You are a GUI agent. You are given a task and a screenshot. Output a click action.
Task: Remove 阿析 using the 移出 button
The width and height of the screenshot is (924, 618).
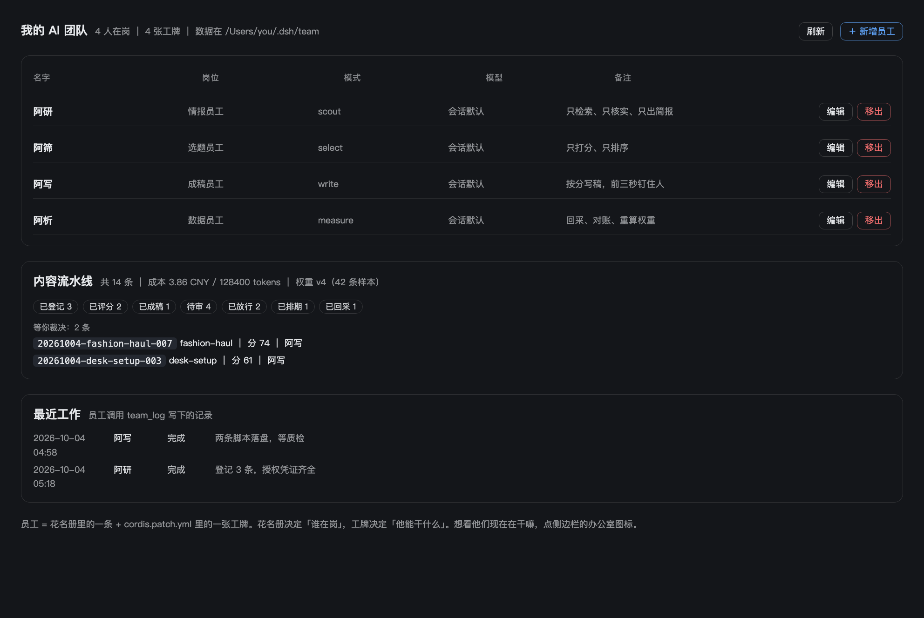click(x=874, y=221)
